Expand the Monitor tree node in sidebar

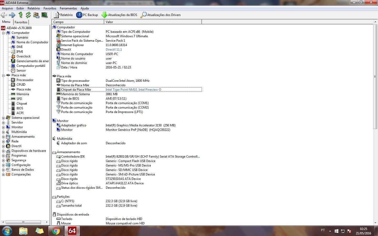pyautogui.click(x=3, y=127)
